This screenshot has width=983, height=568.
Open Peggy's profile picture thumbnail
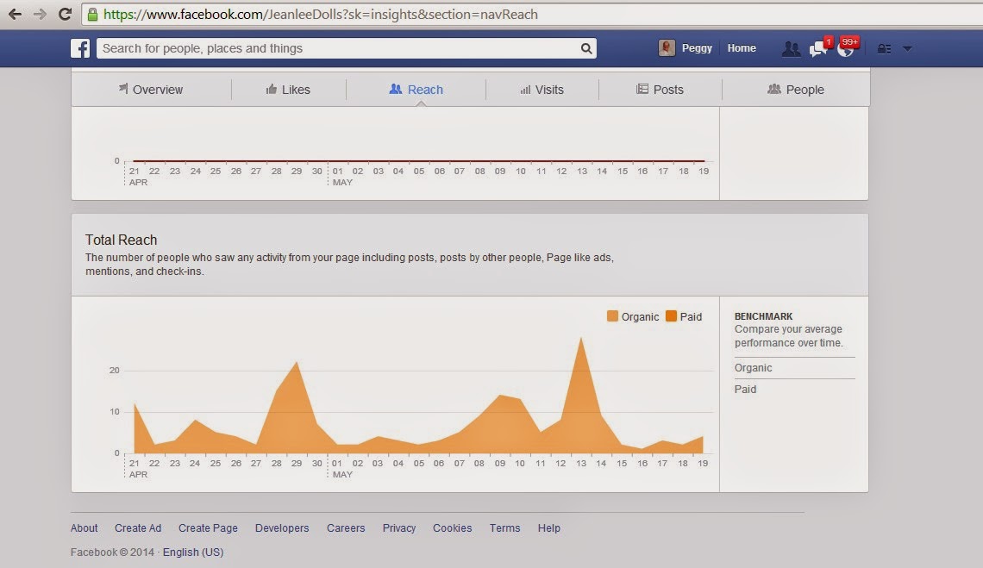[x=667, y=47]
